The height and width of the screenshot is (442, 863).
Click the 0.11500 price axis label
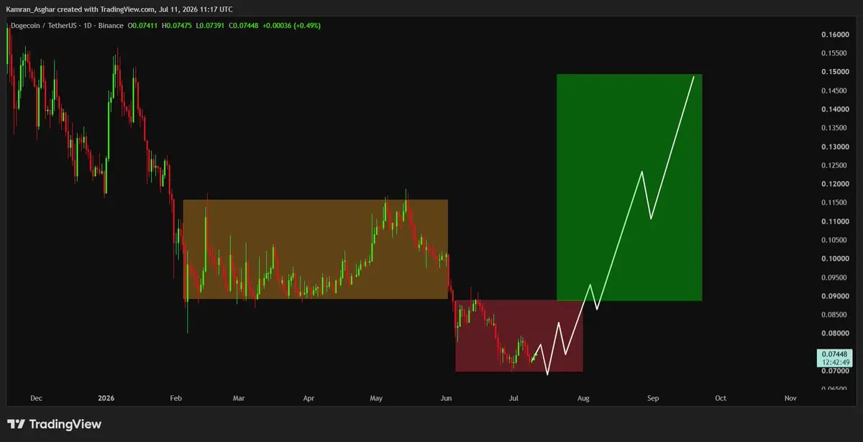point(834,203)
